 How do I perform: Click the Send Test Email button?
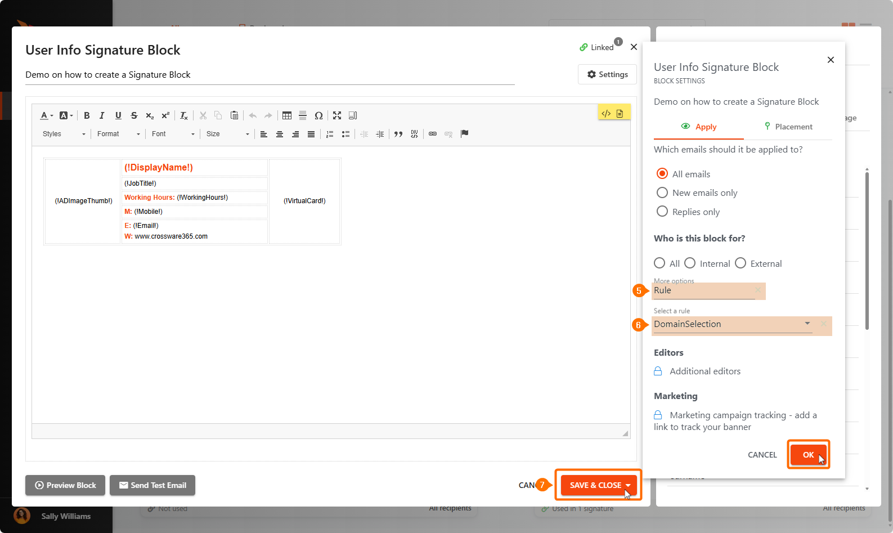pos(152,485)
